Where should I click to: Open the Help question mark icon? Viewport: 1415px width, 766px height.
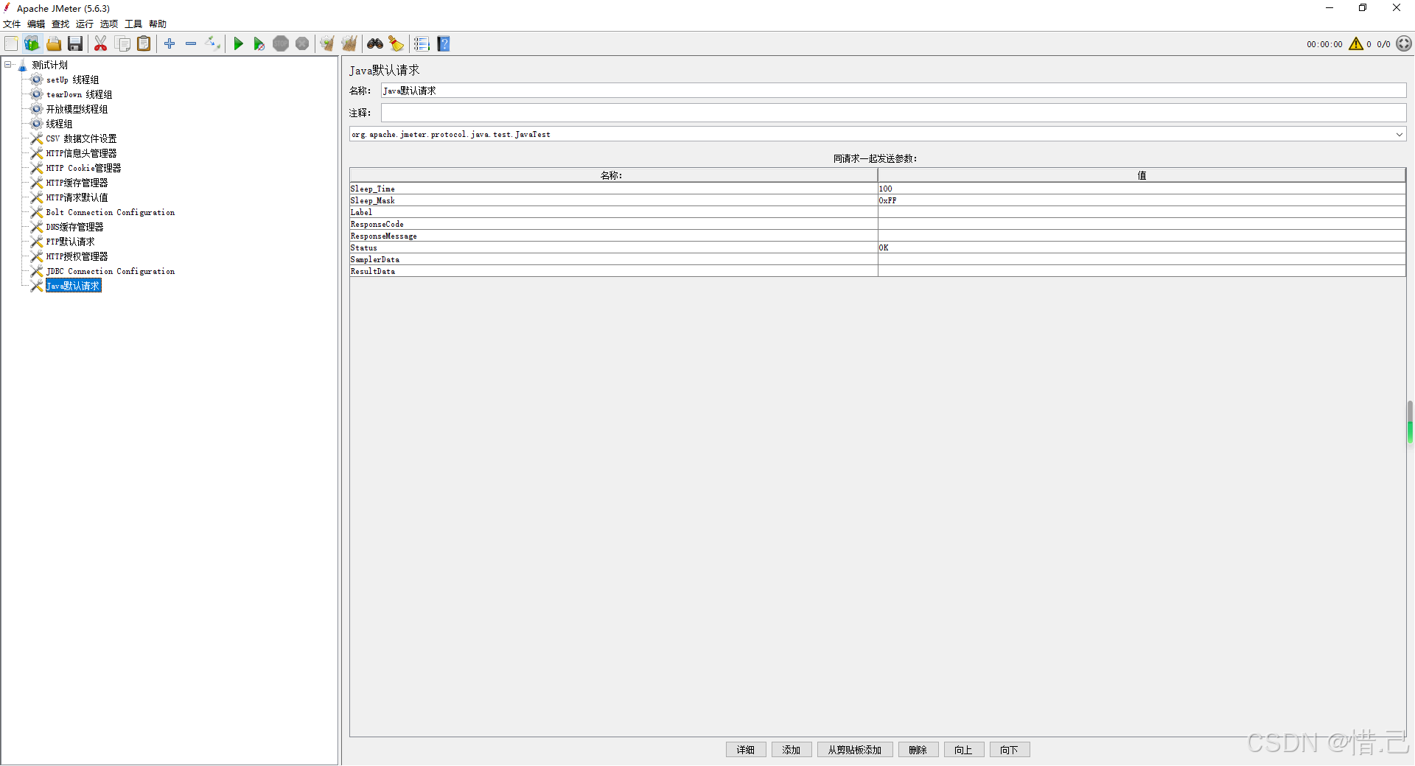[443, 44]
